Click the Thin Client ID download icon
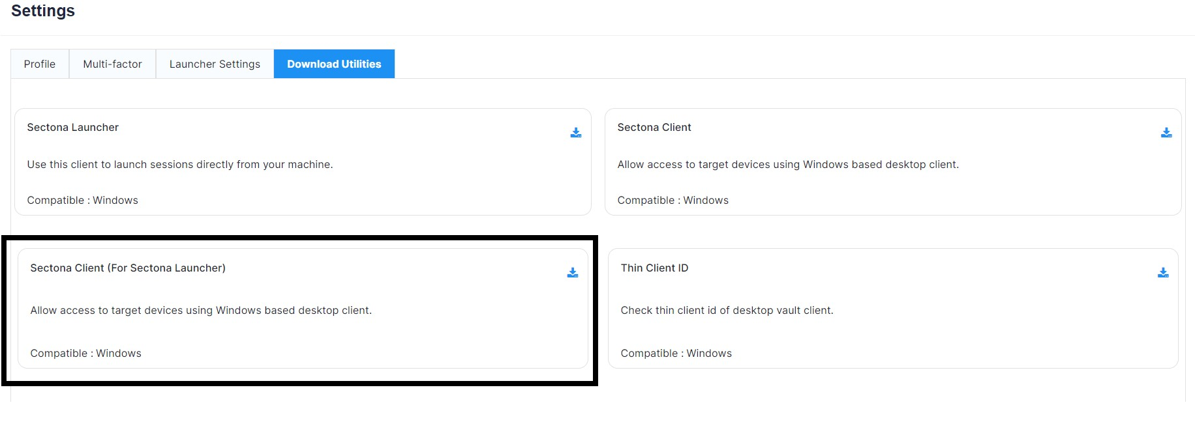Viewport: 1195px width, 422px height. tap(1162, 273)
